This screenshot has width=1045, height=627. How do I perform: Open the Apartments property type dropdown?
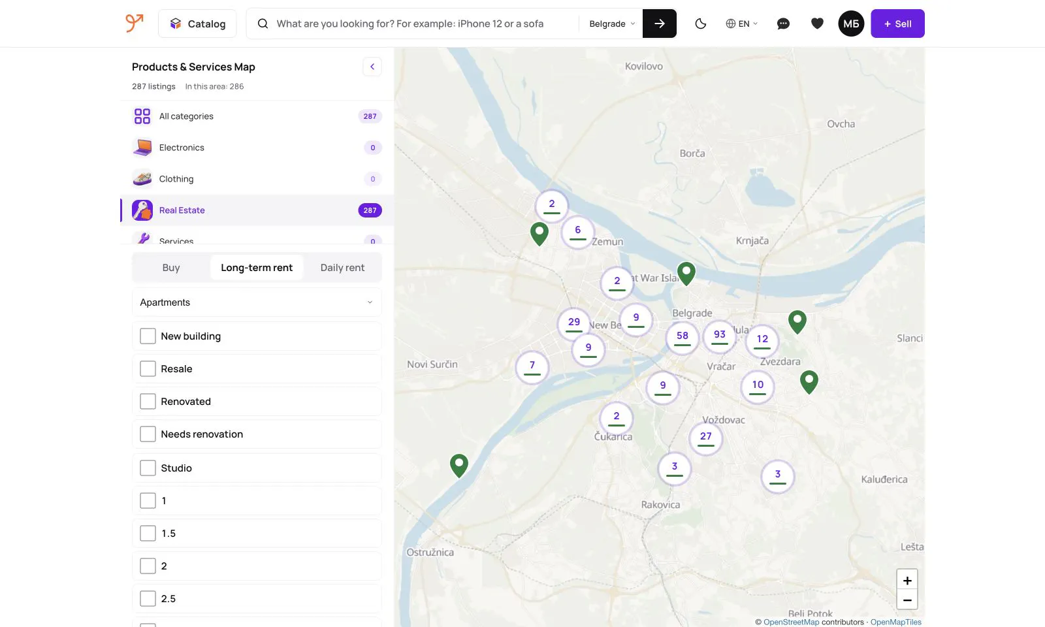(x=257, y=302)
